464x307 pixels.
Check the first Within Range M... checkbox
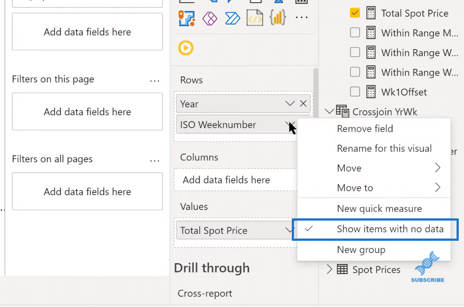pos(355,32)
